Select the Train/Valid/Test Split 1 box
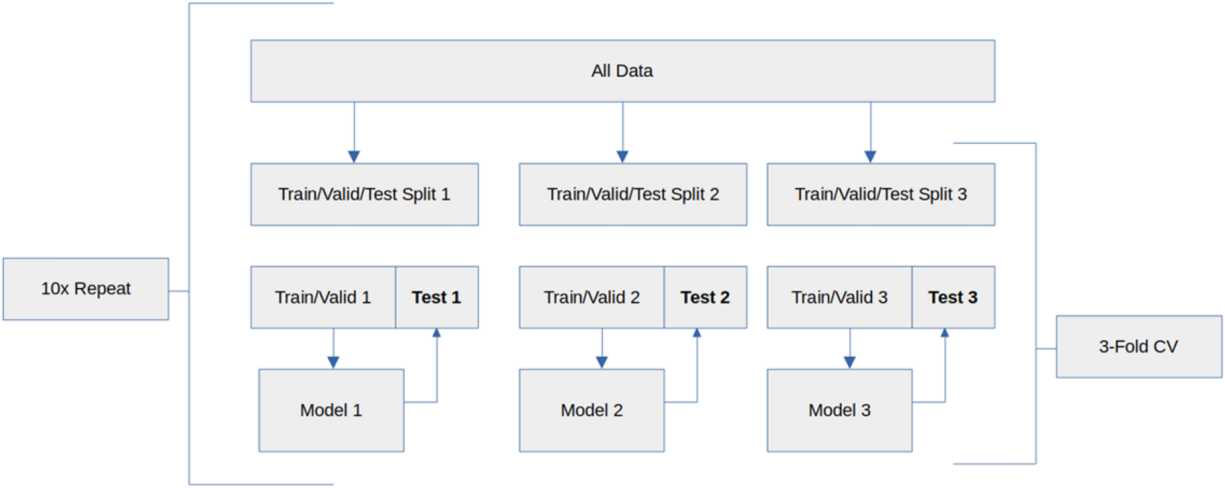The height and width of the screenshot is (488, 1225). pyautogui.click(x=364, y=194)
